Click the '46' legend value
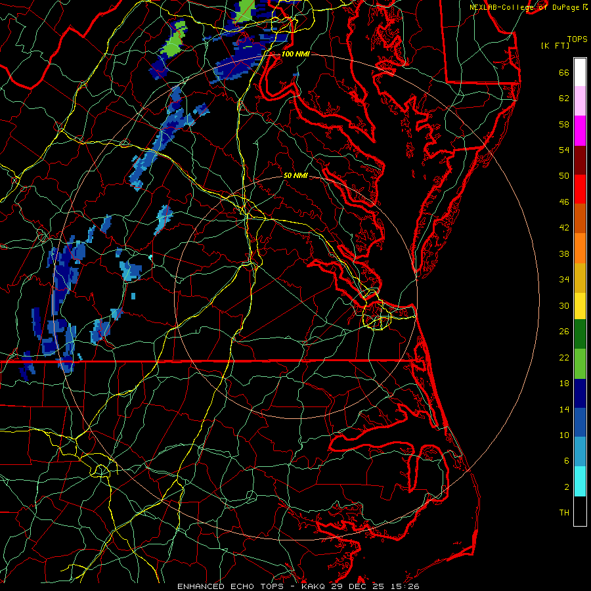The image size is (591, 591). click(564, 202)
